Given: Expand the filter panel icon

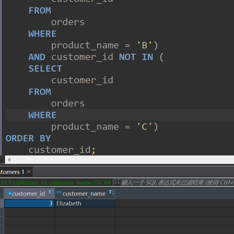Looking at the screenshot, I should point(117,181).
